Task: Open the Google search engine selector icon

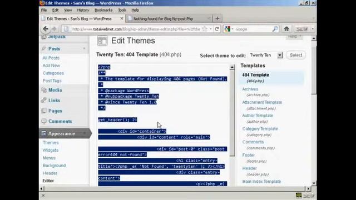Action: click(x=228, y=29)
